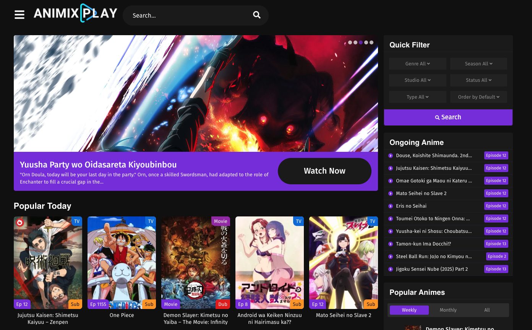
Task: Select the All tab in Popular Animes
Action: pos(487,310)
